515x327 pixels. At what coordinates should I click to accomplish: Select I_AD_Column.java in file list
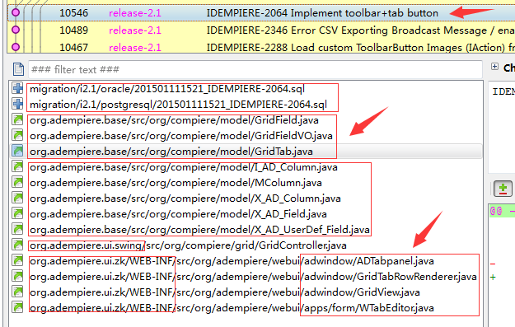(x=184, y=167)
